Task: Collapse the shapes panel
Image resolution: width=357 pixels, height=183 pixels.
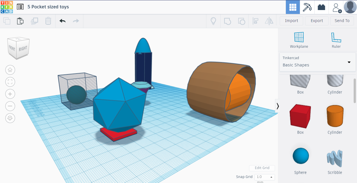Action: coord(278,106)
